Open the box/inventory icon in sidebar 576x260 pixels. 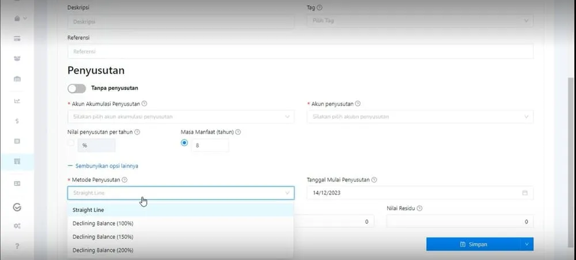click(x=17, y=59)
